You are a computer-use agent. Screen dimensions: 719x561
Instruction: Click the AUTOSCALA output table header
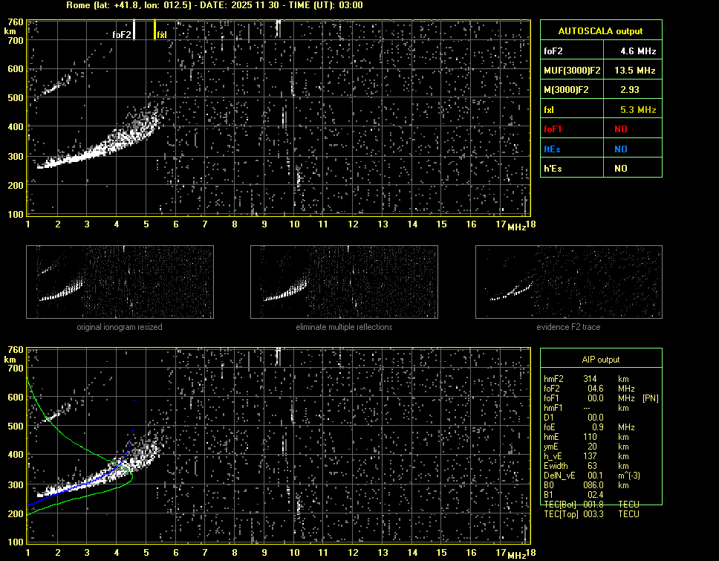(x=600, y=31)
